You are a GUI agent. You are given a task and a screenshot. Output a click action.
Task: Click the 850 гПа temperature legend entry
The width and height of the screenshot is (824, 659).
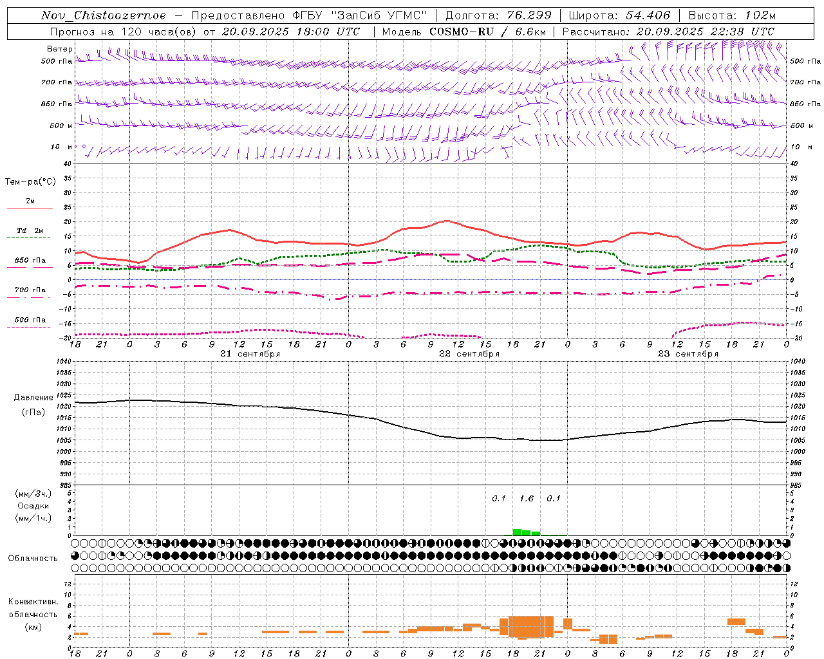[x=30, y=261]
